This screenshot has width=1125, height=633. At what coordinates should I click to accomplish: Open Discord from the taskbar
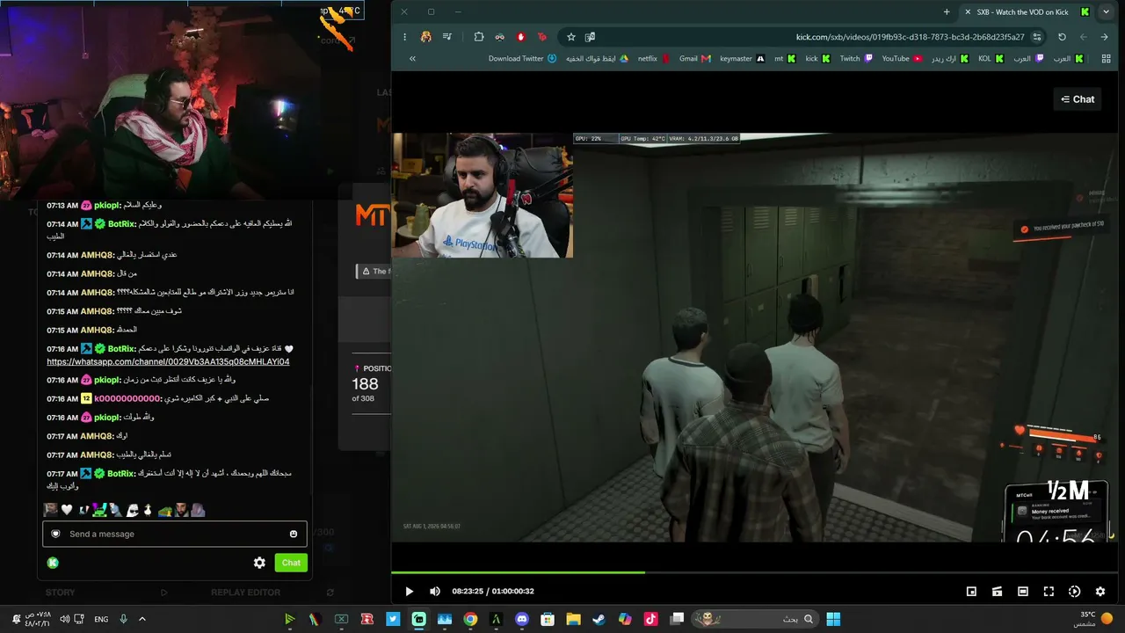pos(522,619)
